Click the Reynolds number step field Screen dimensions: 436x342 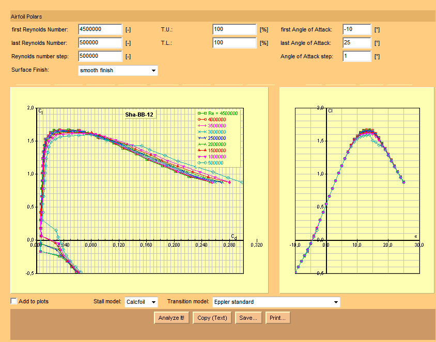coord(100,56)
